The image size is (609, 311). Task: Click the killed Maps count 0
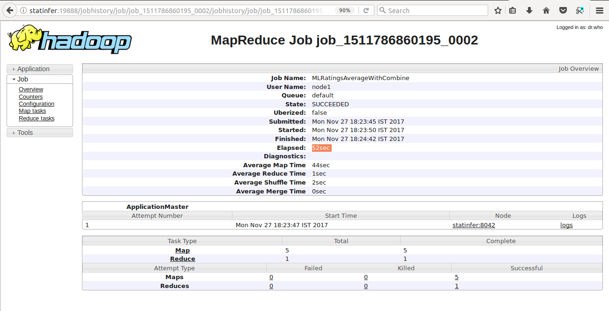pyautogui.click(x=366, y=277)
